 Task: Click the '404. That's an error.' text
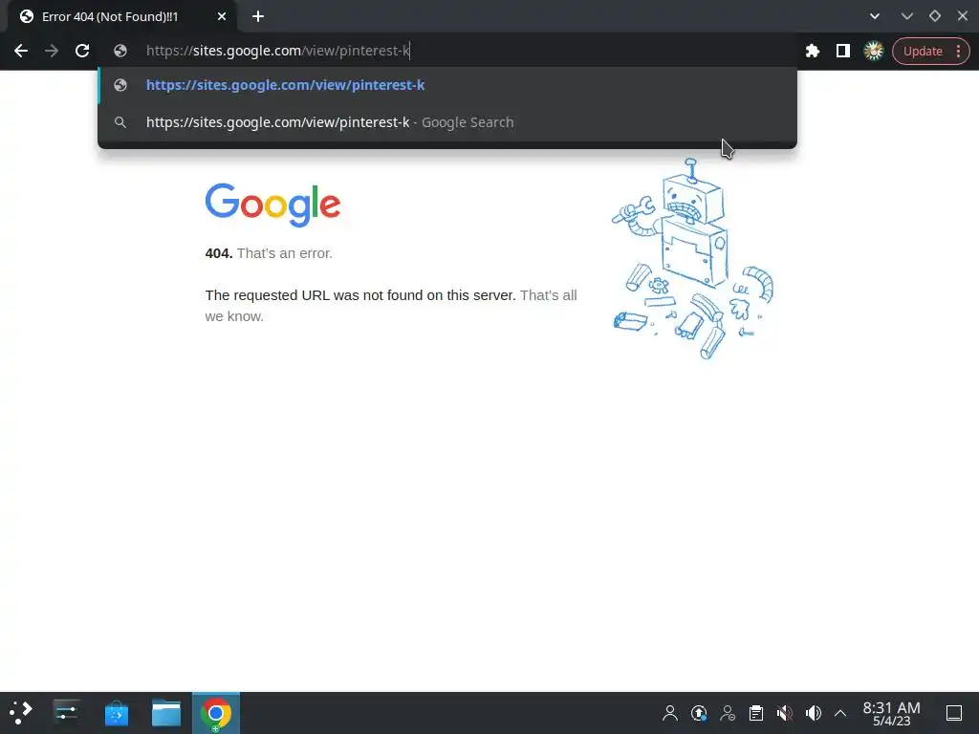[269, 253]
